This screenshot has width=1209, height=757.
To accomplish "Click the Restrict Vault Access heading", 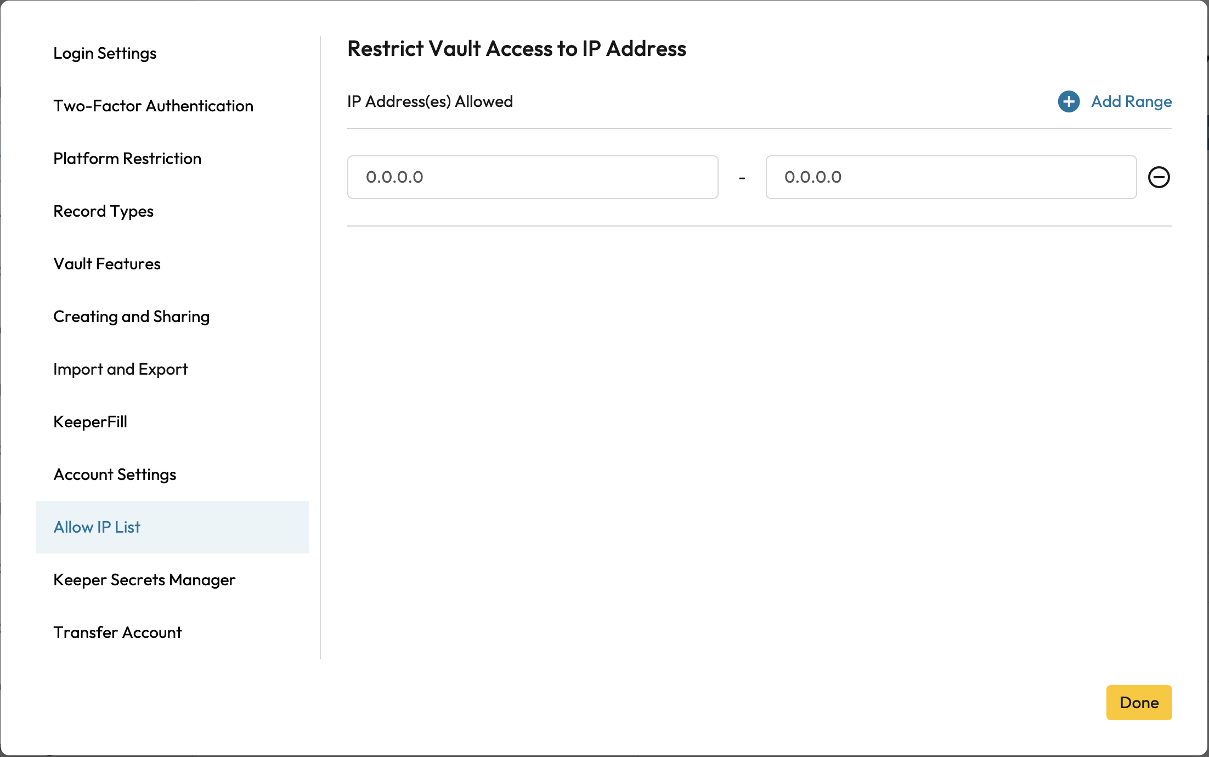I will coord(516,49).
